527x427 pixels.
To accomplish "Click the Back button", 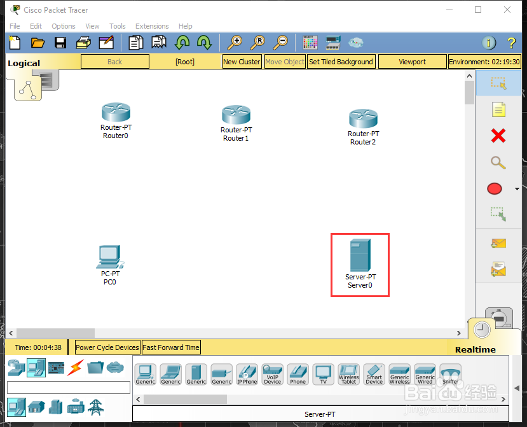I will [x=115, y=62].
